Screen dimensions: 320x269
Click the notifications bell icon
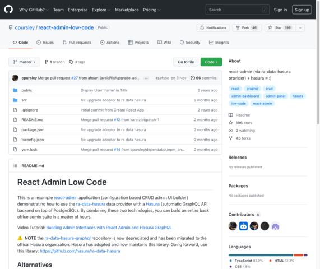202,28
